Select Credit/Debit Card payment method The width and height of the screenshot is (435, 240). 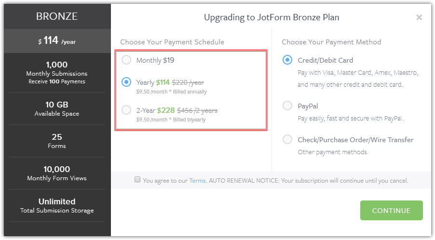point(287,60)
